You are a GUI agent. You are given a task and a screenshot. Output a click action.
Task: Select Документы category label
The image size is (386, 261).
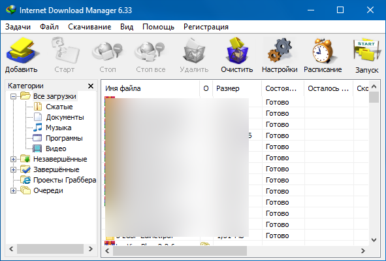(x=65, y=117)
